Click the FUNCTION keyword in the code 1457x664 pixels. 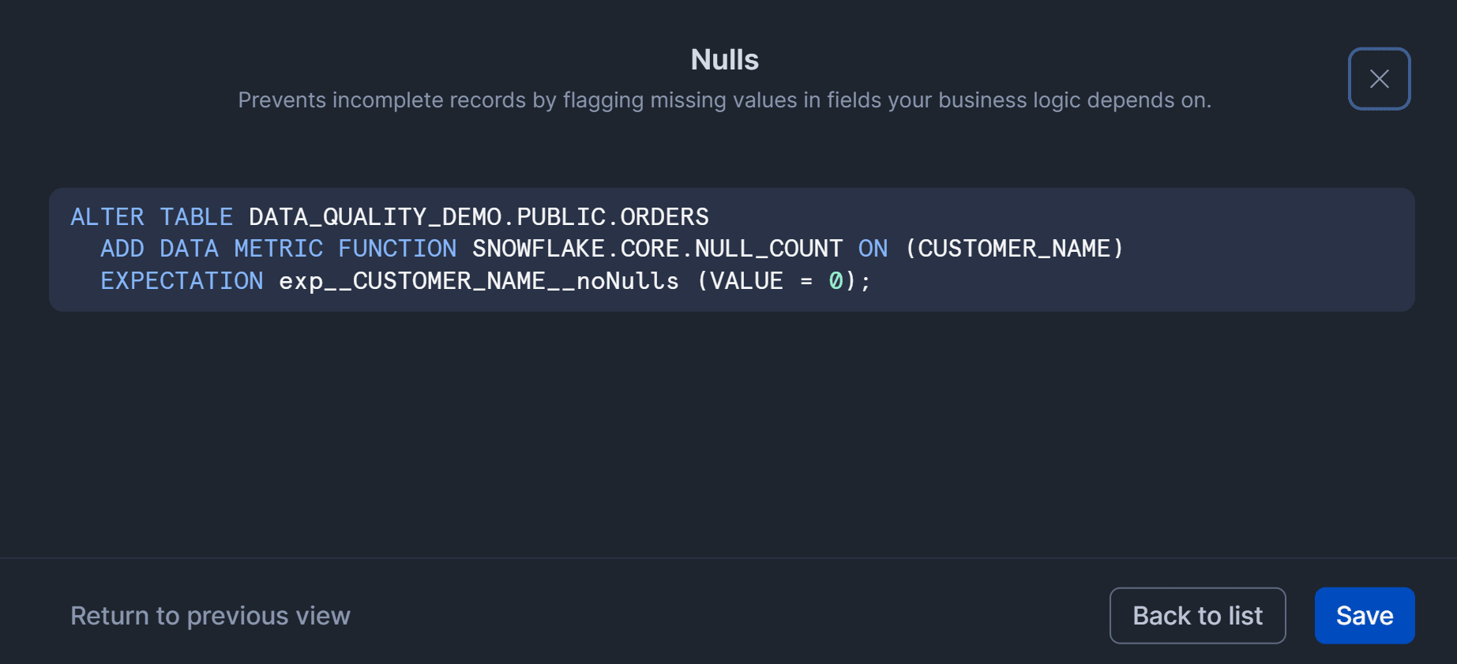[x=397, y=249]
